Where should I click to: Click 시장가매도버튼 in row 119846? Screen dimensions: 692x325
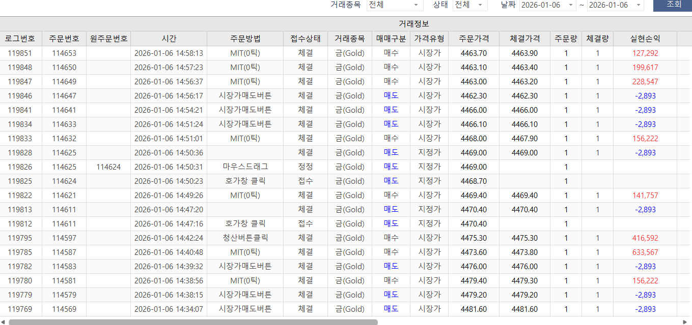pos(245,96)
